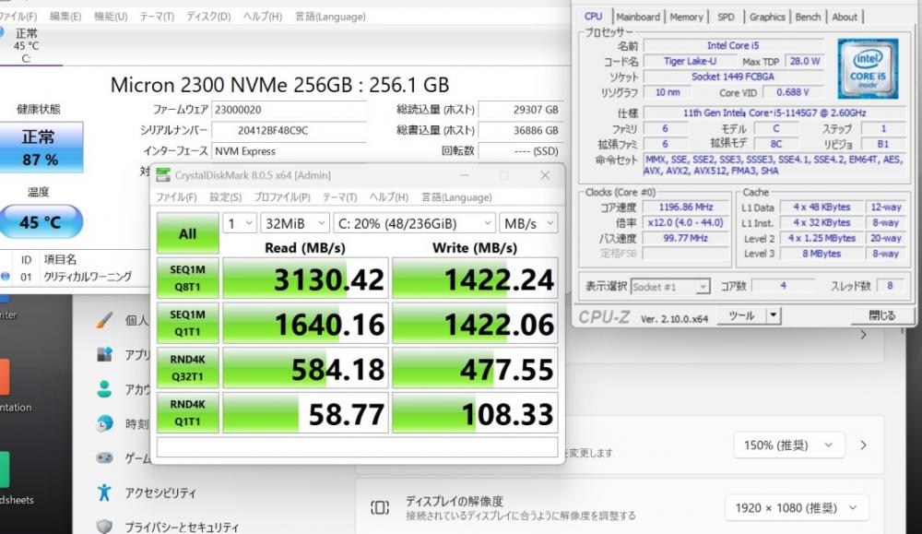
Task: Click the blue status dot of ID 01
Action: (x=6, y=277)
